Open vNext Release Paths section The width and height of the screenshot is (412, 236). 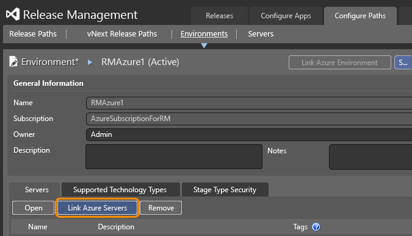click(122, 34)
